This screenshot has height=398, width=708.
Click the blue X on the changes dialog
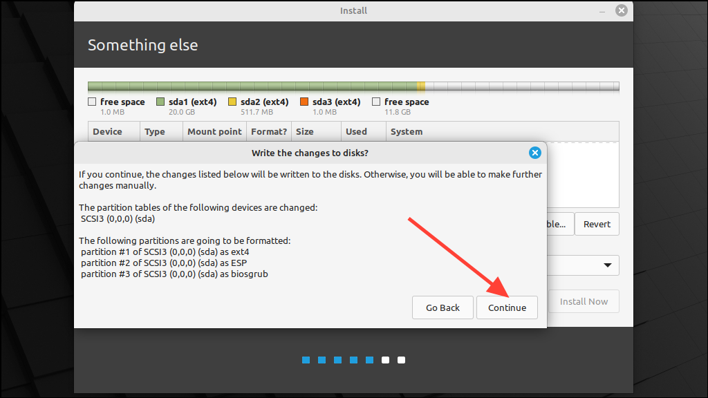pos(534,153)
